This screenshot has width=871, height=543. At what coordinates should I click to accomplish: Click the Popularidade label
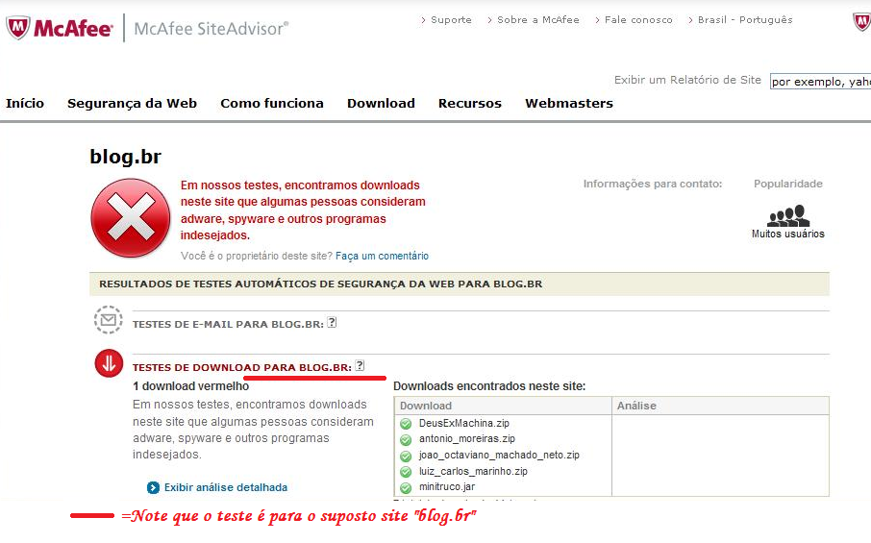point(788,184)
